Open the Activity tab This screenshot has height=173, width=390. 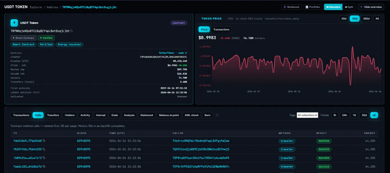(x=85, y=115)
